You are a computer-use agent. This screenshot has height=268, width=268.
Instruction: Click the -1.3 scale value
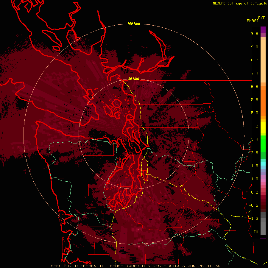click(x=253, y=219)
